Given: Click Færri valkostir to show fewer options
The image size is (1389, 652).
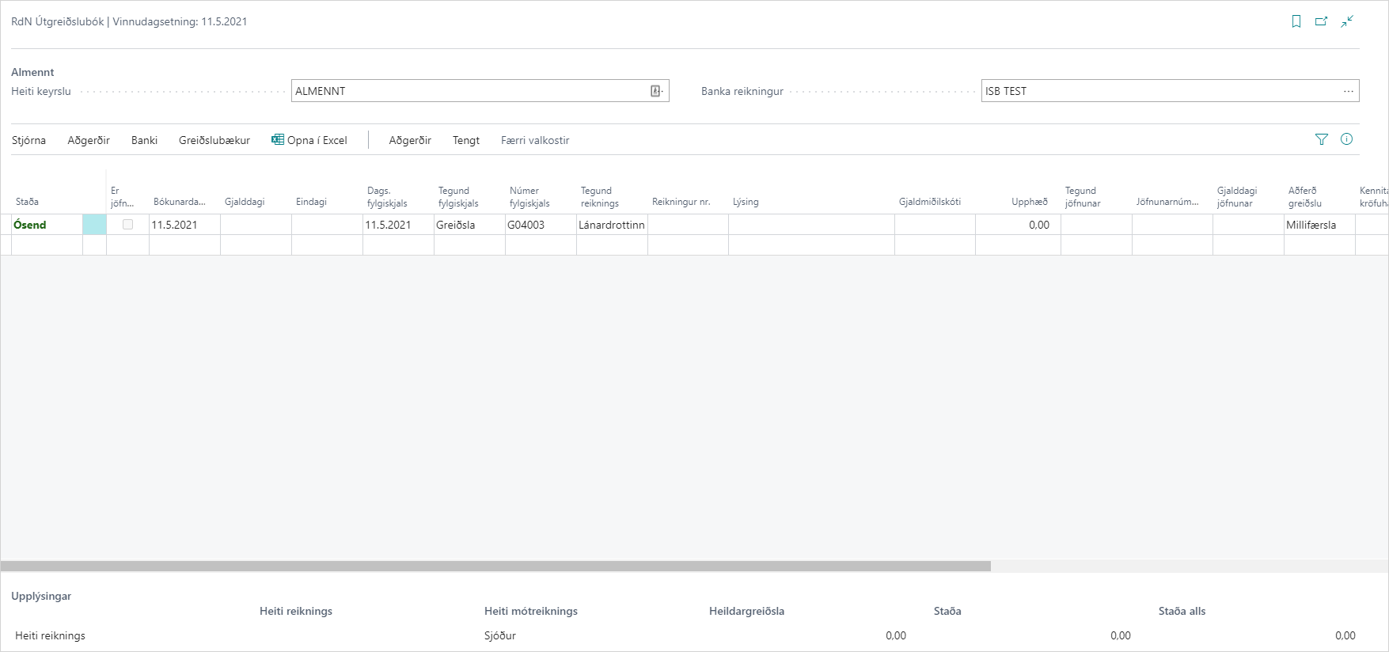Looking at the screenshot, I should pyautogui.click(x=535, y=140).
